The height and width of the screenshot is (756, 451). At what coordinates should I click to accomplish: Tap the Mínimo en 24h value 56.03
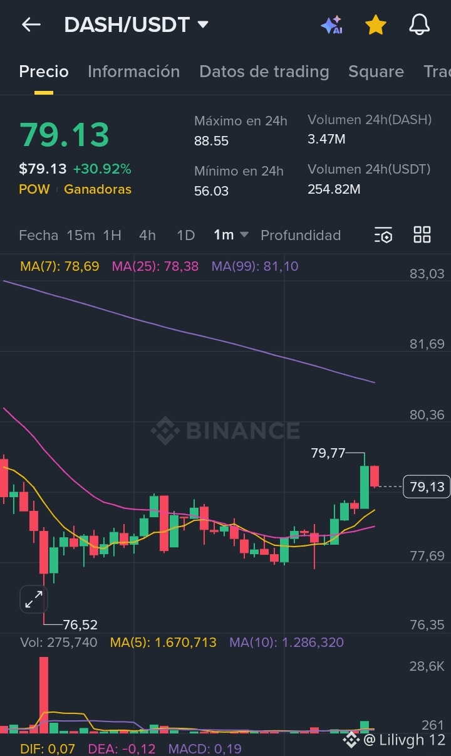tap(211, 191)
